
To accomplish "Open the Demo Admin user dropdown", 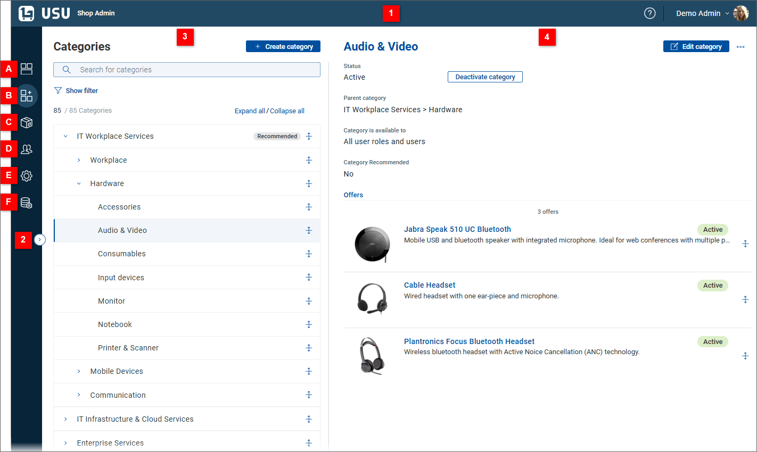I will 702,13.
